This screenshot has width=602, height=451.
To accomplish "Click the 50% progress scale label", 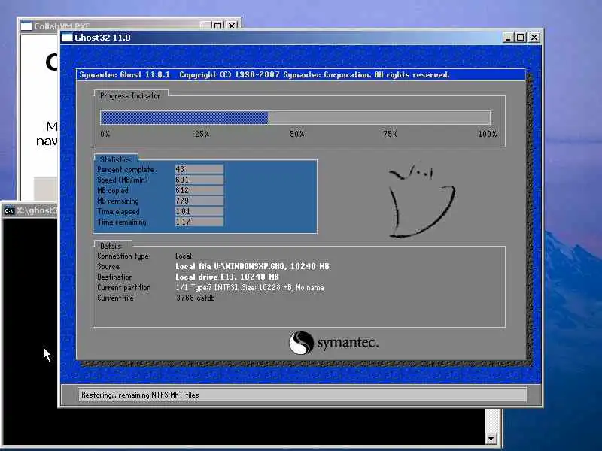I will (296, 134).
